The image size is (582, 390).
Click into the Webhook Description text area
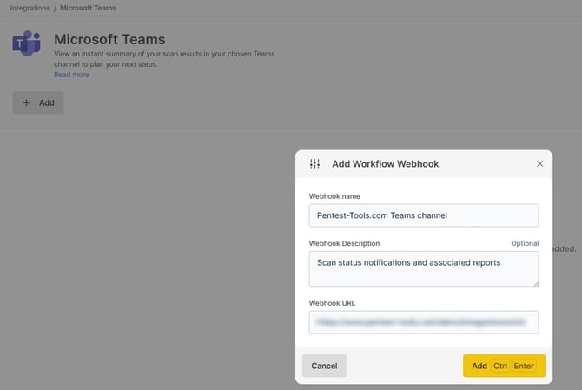point(423,268)
